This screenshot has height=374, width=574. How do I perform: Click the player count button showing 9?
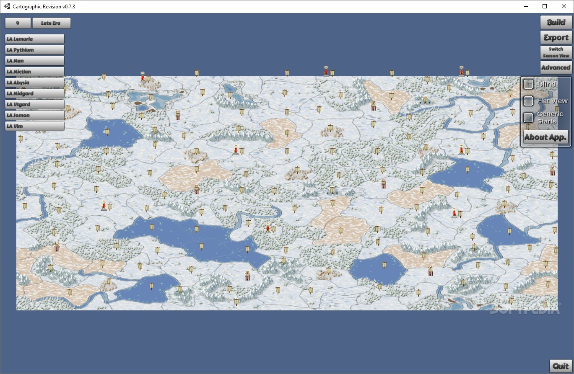(18, 23)
